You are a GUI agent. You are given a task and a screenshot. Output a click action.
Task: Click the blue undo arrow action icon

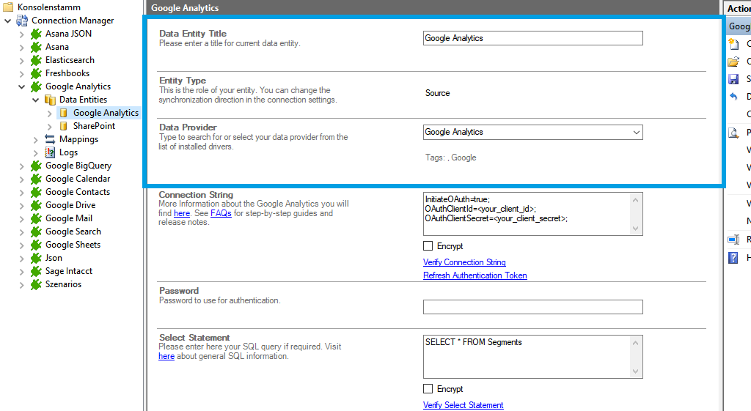click(733, 97)
